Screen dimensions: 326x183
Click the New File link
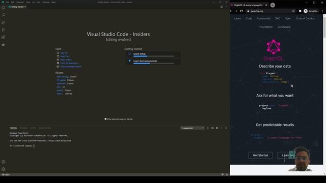(x=64, y=53)
